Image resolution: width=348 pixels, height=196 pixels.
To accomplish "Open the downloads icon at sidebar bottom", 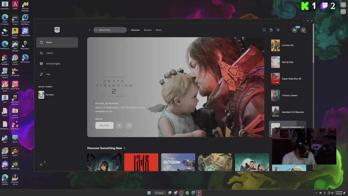I will (41, 164).
